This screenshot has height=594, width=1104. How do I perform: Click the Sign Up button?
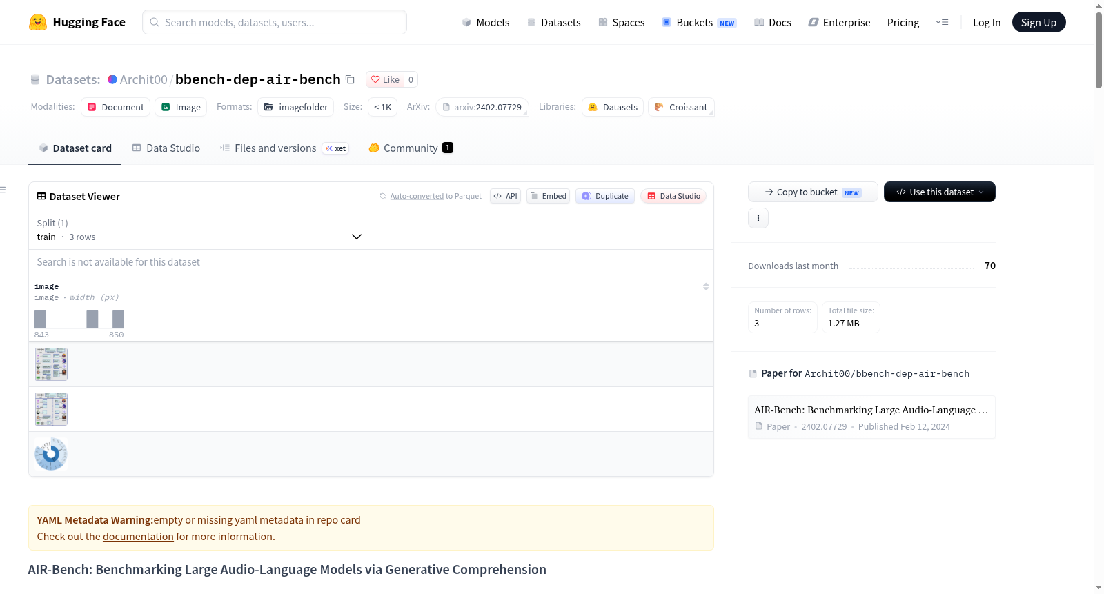pos(1038,22)
